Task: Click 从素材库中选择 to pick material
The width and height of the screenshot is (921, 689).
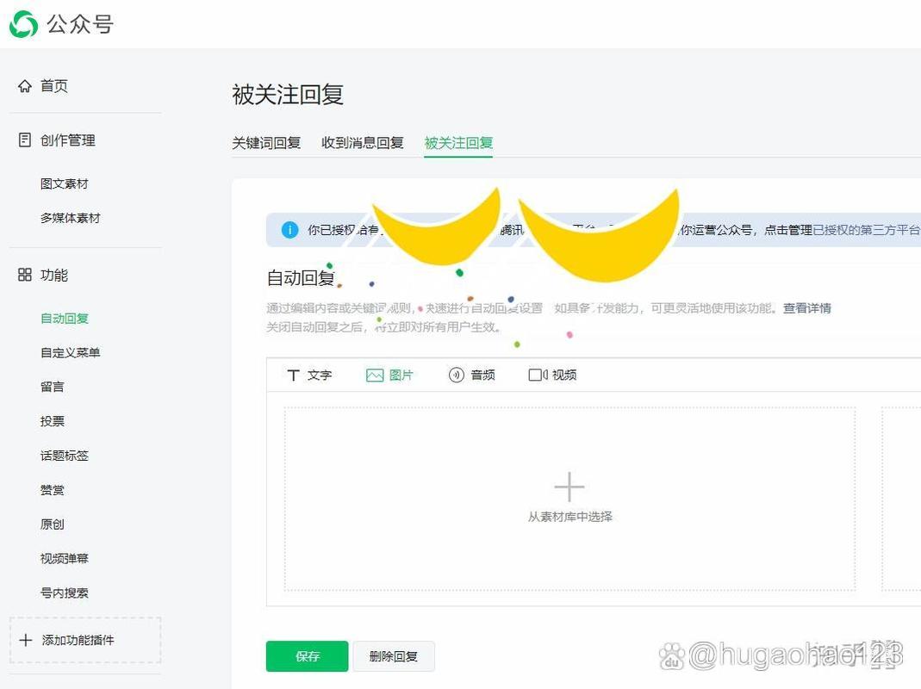Action: coord(569,515)
